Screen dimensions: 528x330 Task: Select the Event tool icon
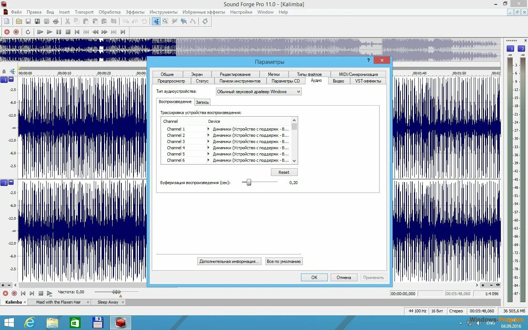click(x=184, y=21)
